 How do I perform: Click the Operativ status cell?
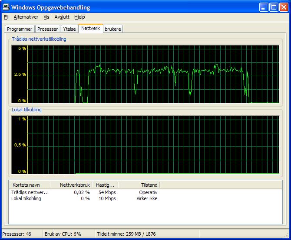pyautogui.click(x=148, y=192)
